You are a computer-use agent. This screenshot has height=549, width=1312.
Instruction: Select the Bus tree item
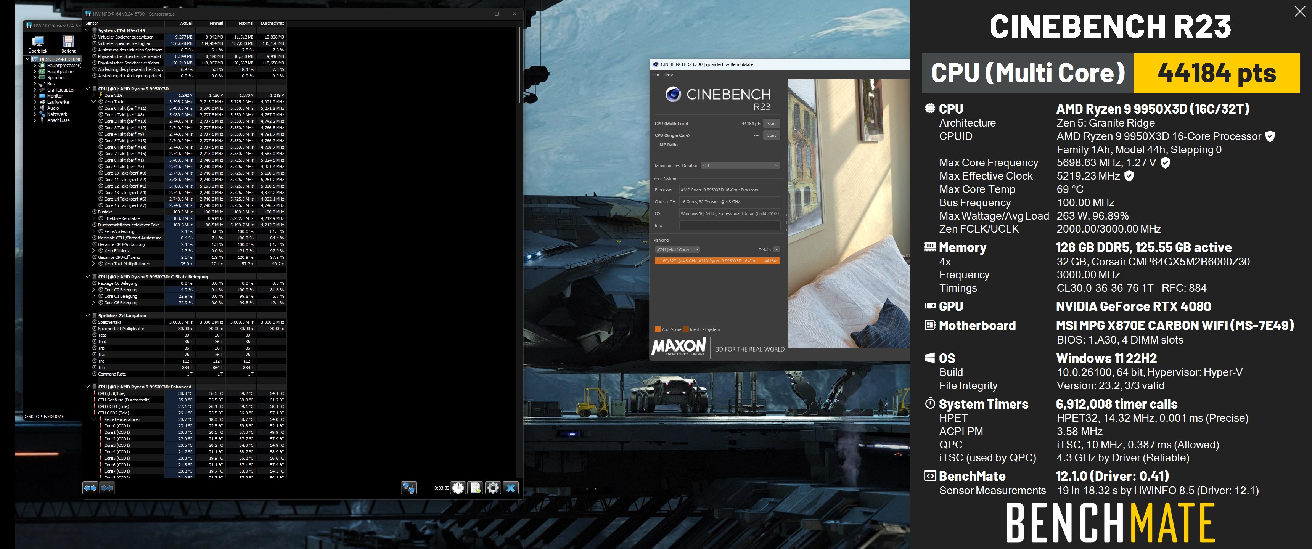(x=51, y=83)
